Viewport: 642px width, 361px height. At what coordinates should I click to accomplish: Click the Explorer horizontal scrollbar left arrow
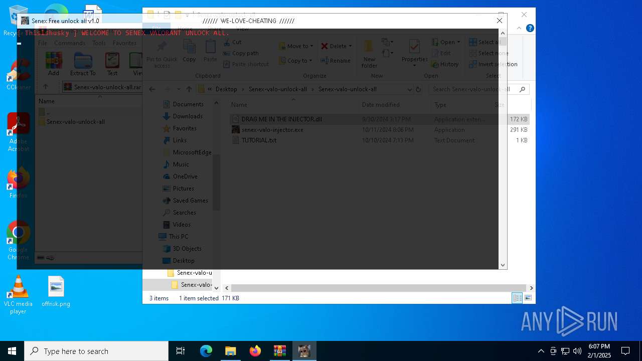[227, 288]
